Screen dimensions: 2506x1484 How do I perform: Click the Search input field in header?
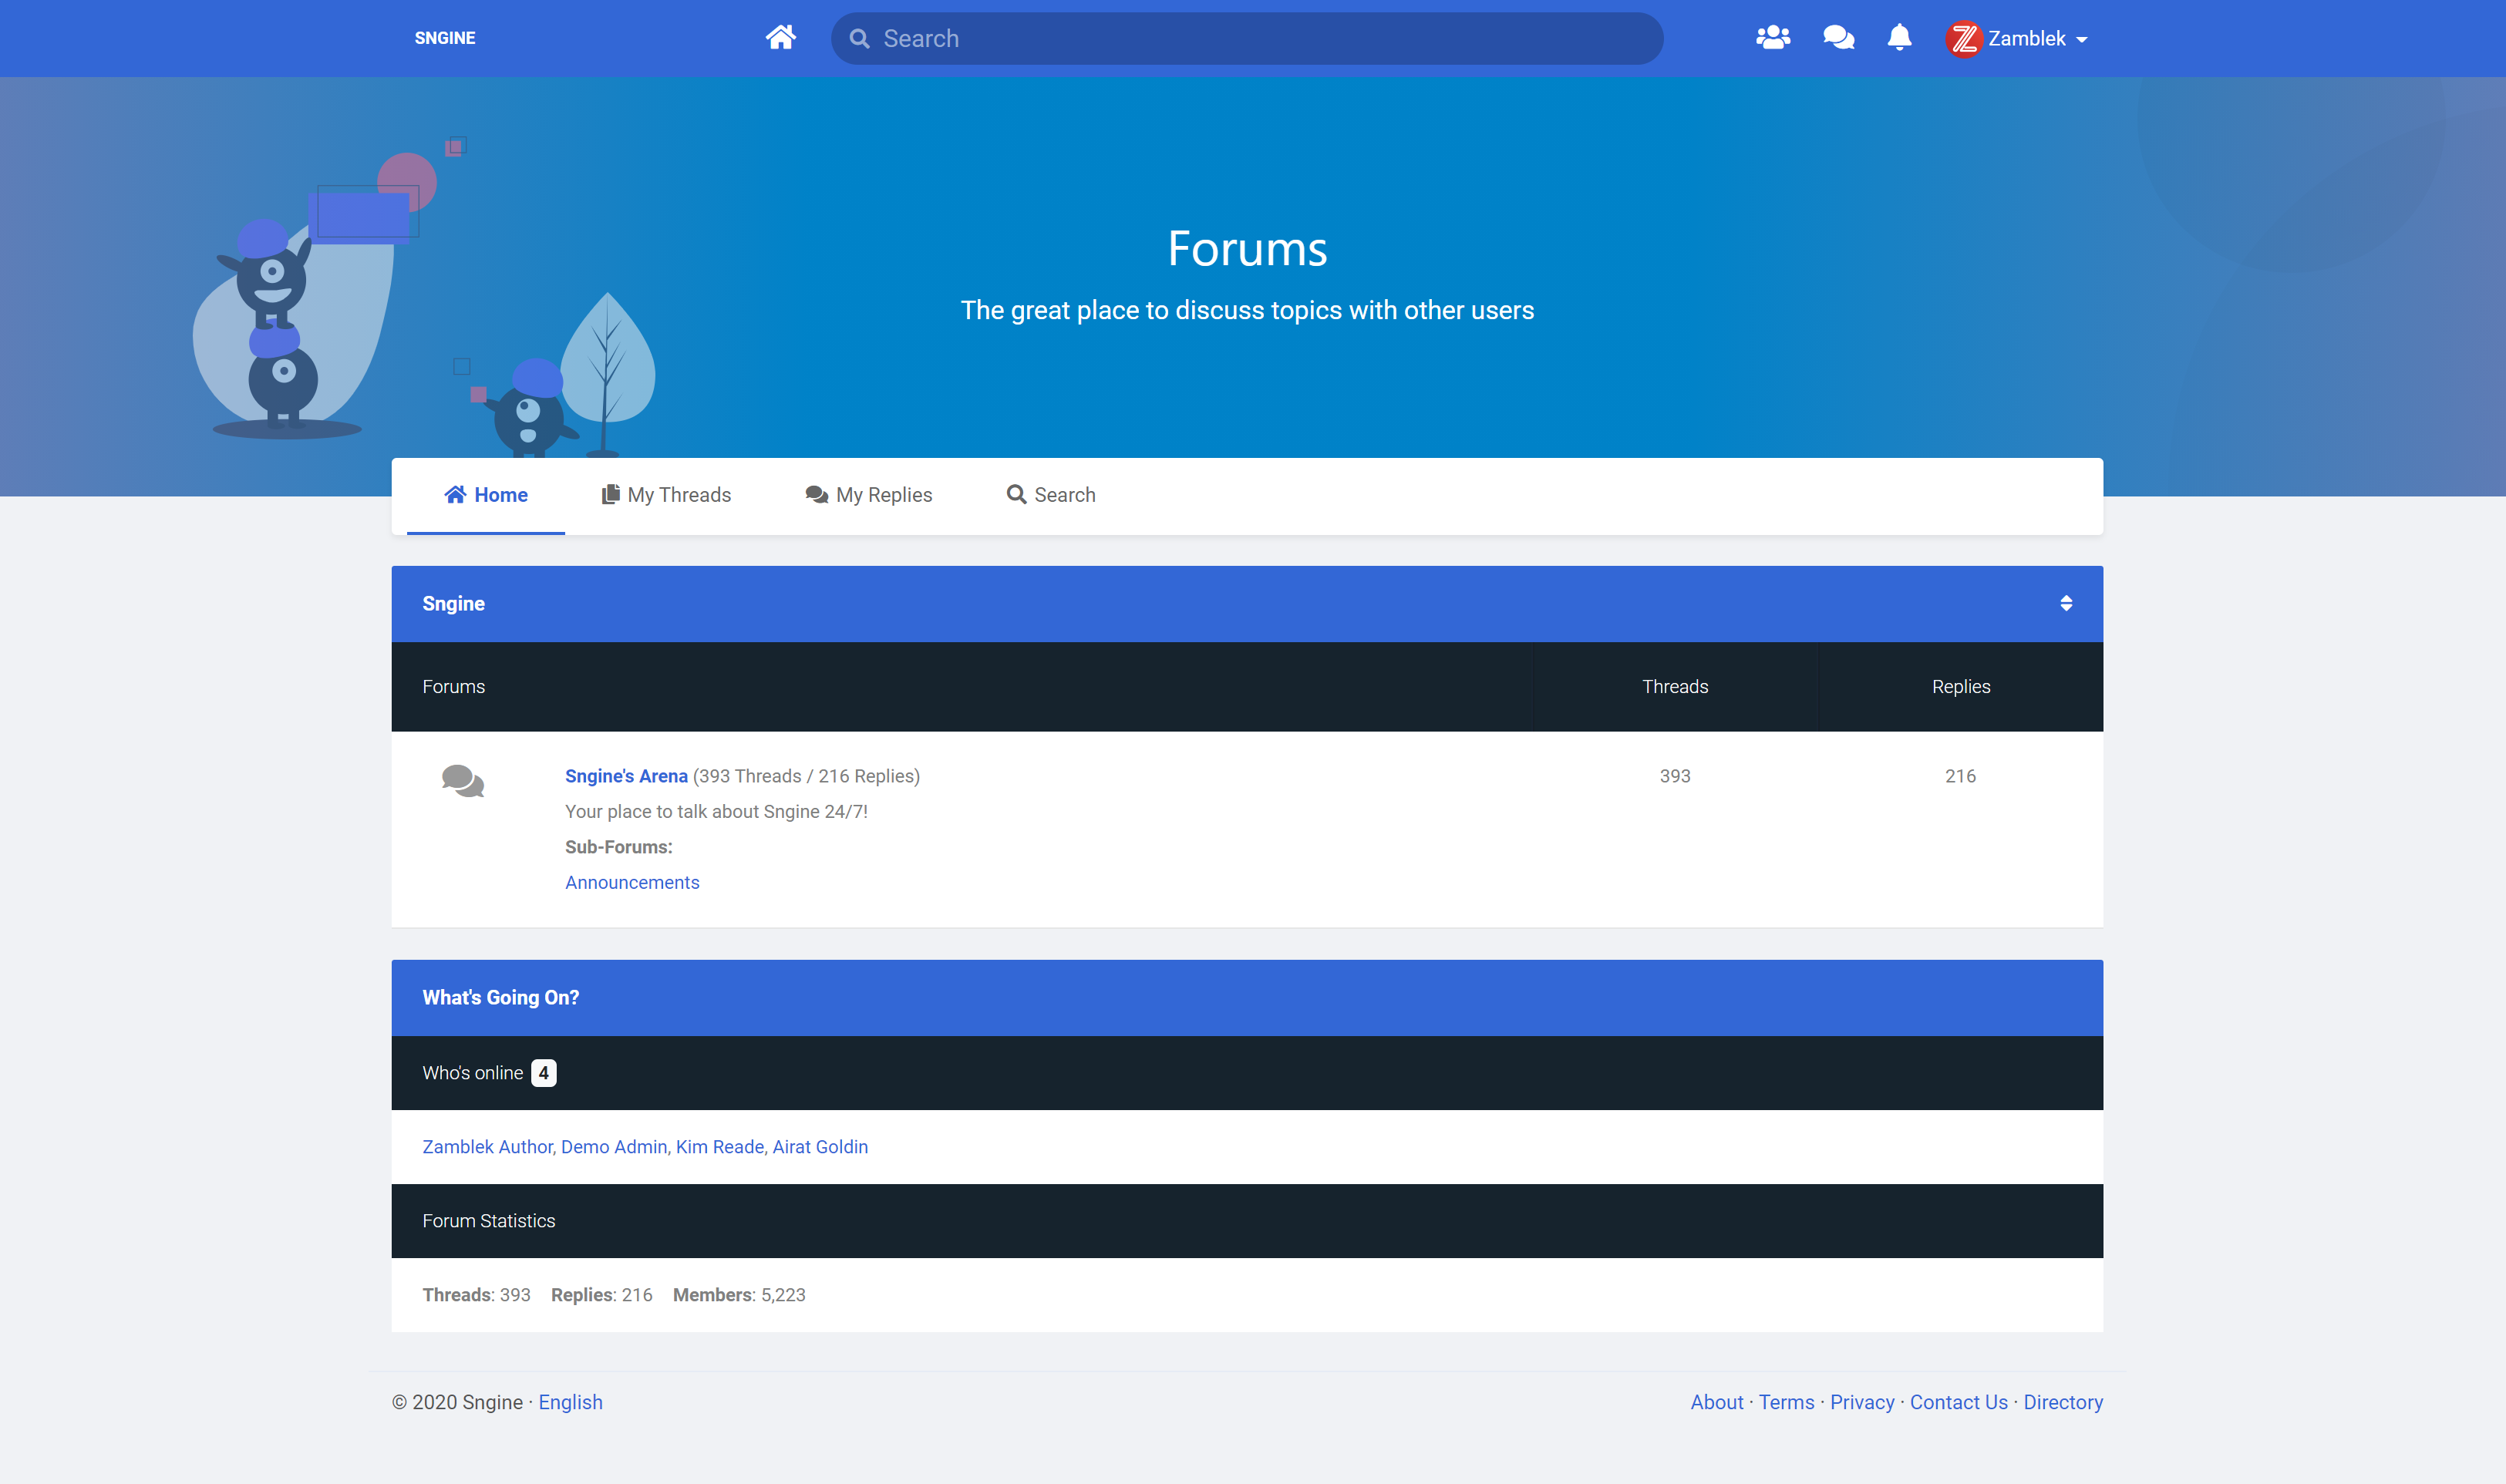[1247, 39]
